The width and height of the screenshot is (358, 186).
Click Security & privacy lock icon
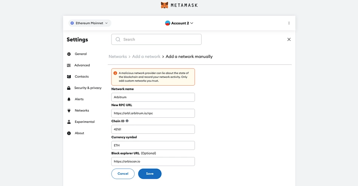click(x=69, y=88)
